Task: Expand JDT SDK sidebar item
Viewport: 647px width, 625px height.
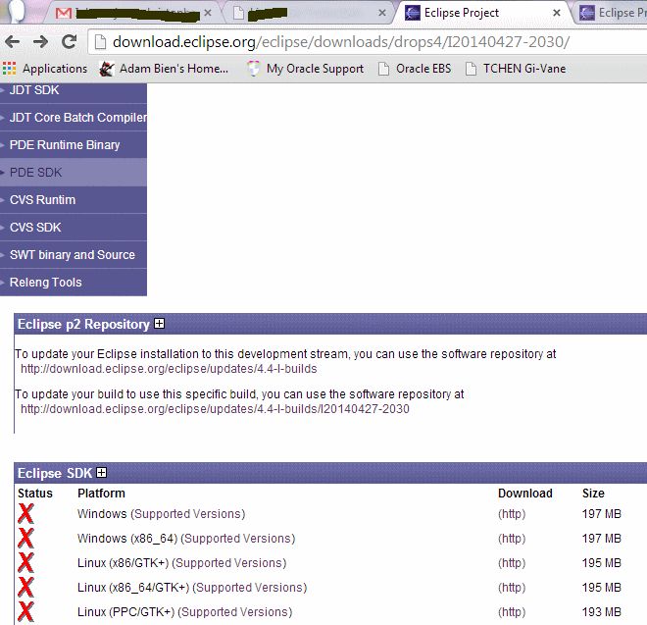Action: click(34, 90)
